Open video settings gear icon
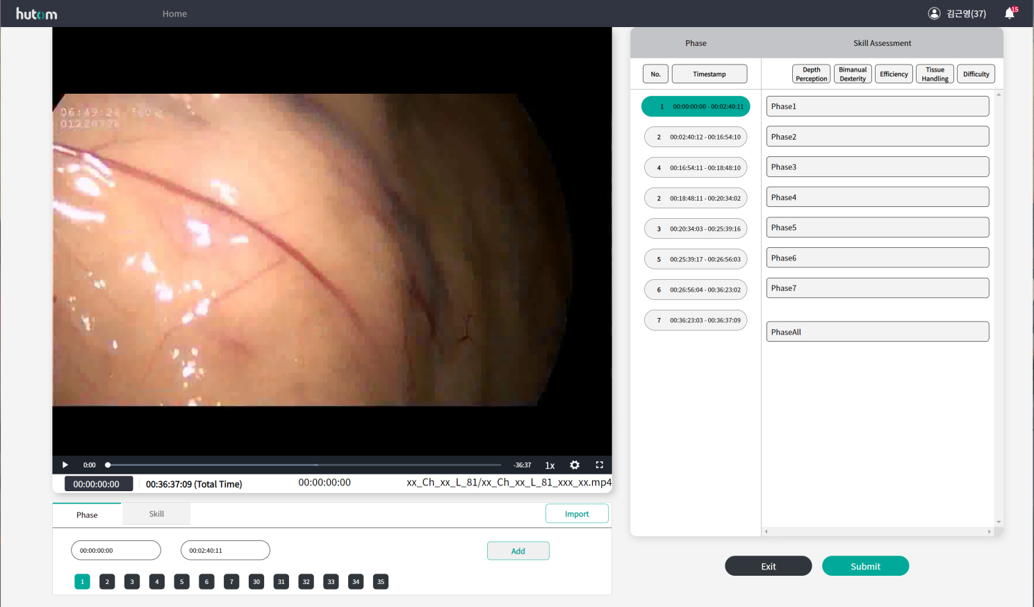 [x=575, y=465]
